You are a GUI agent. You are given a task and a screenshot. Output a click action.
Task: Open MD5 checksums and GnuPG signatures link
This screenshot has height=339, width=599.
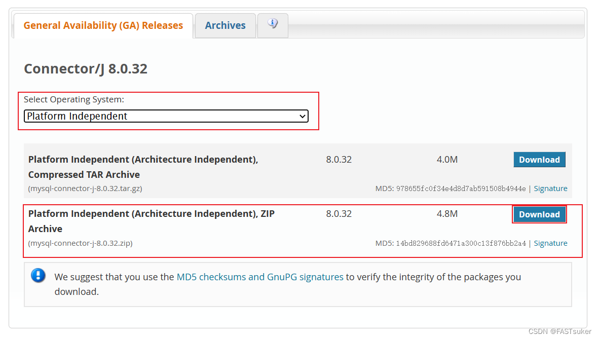(260, 277)
